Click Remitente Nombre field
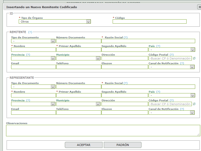 coord(33,50)
